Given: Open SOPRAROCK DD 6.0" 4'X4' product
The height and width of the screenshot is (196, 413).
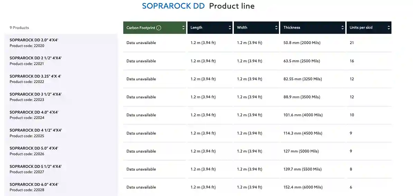Looking at the screenshot, I should (x=34, y=184).
